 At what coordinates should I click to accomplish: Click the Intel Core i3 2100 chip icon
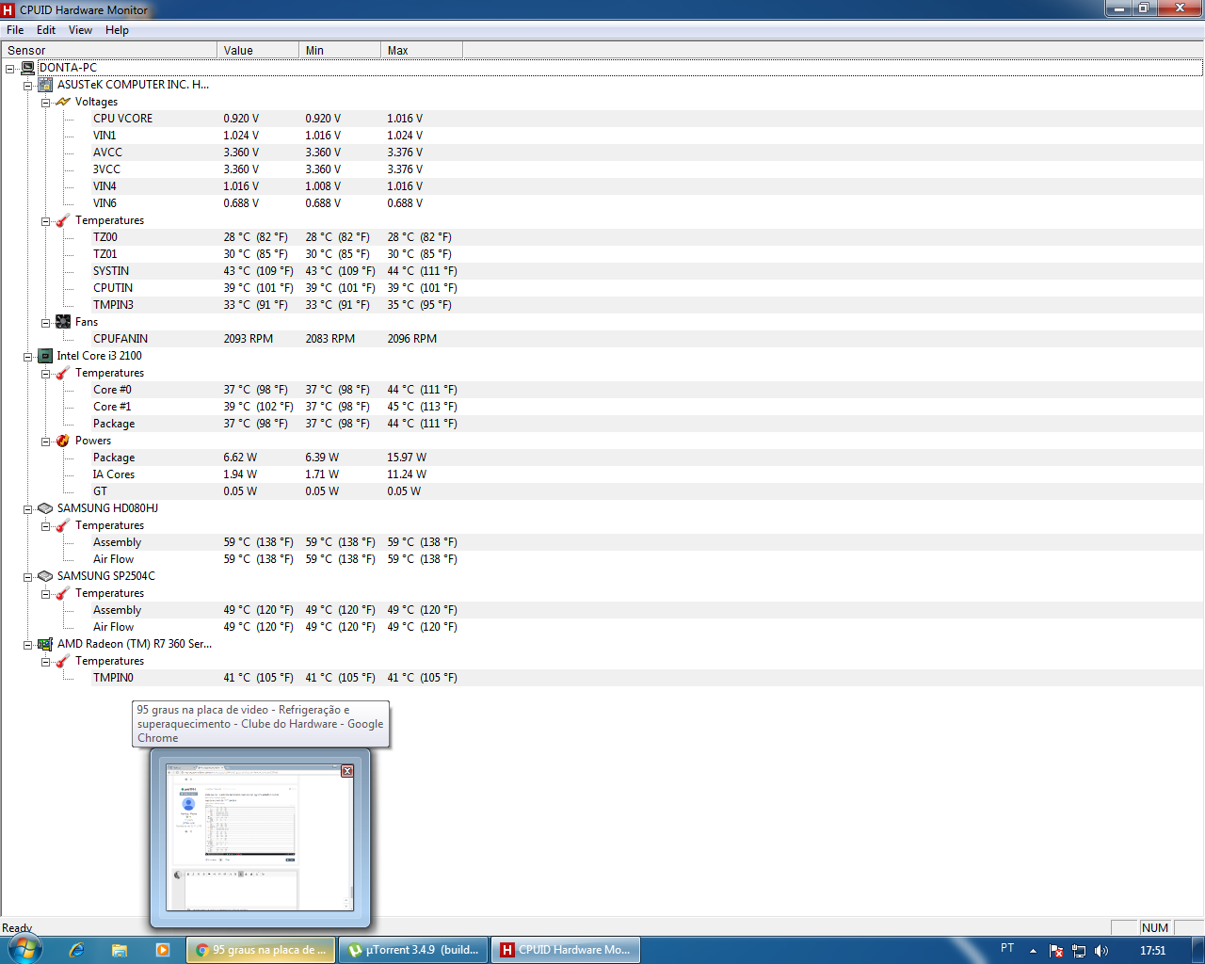44,356
